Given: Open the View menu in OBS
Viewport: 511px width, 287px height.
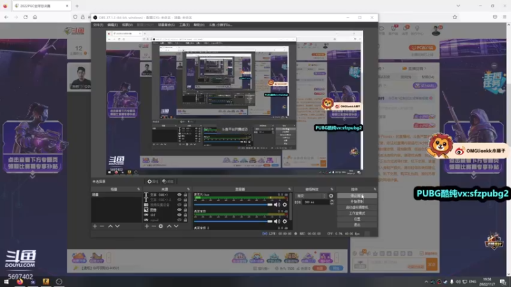Looking at the screenshot, I should point(127,25).
